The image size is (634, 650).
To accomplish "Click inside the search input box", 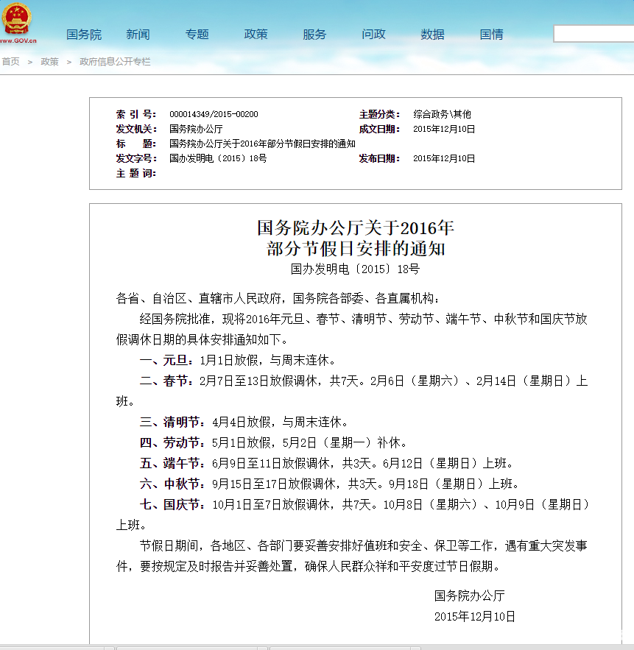I will coord(593,33).
